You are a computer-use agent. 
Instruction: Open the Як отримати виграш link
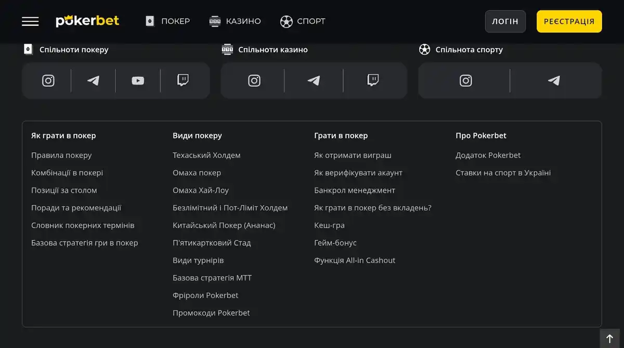353,155
